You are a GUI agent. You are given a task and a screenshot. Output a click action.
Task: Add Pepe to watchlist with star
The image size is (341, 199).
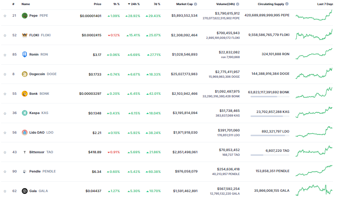5,16
